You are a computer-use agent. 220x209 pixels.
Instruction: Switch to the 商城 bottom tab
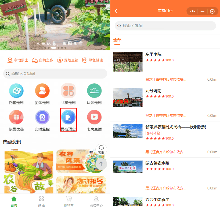tap(41, 201)
